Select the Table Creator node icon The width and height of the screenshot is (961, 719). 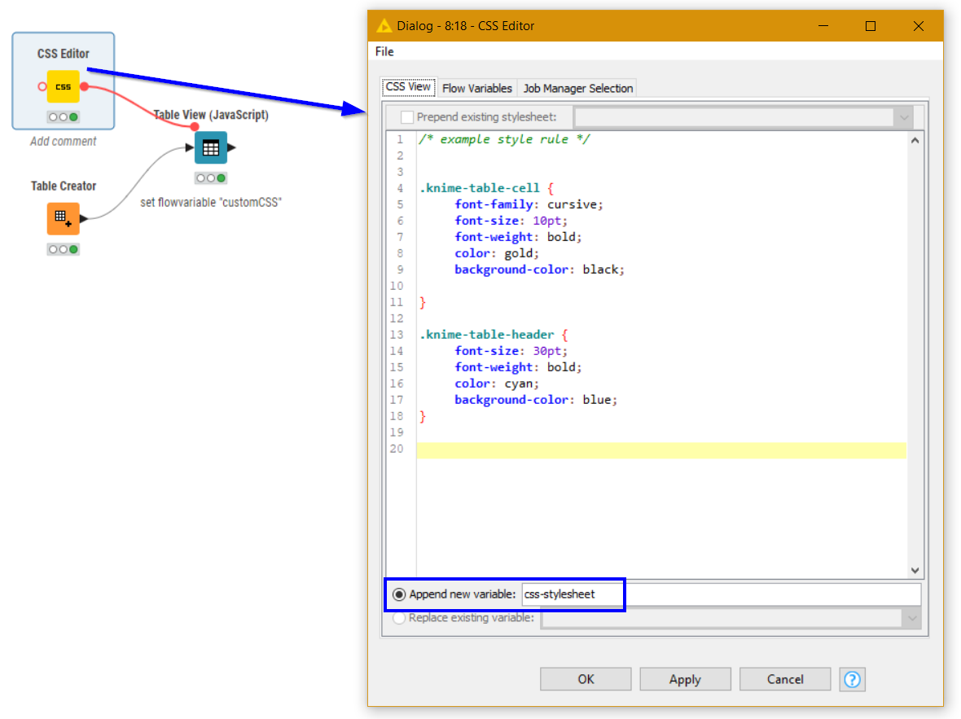click(63, 218)
